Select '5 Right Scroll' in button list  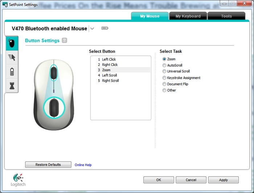point(124,80)
